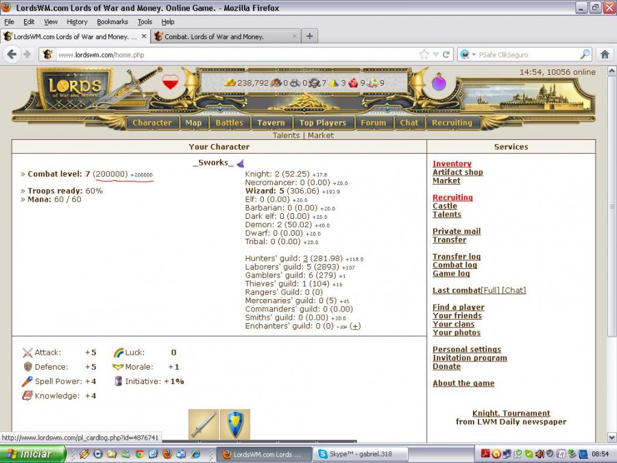Click the address bar URL field
This screenshot has height=463, width=617.
click(236, 55)
